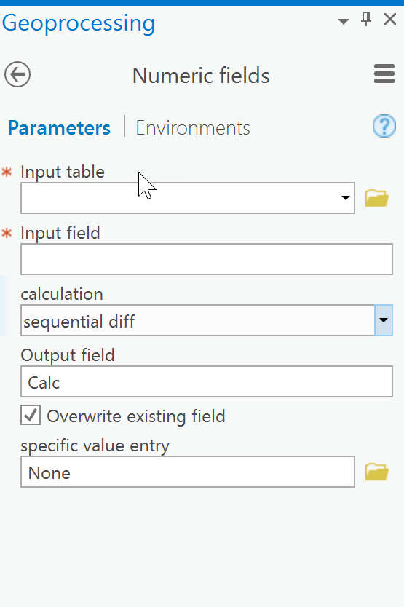Expand the Input table dropdown arrow
The height and width of the screenshot is (607, 404).
point(346,198)
